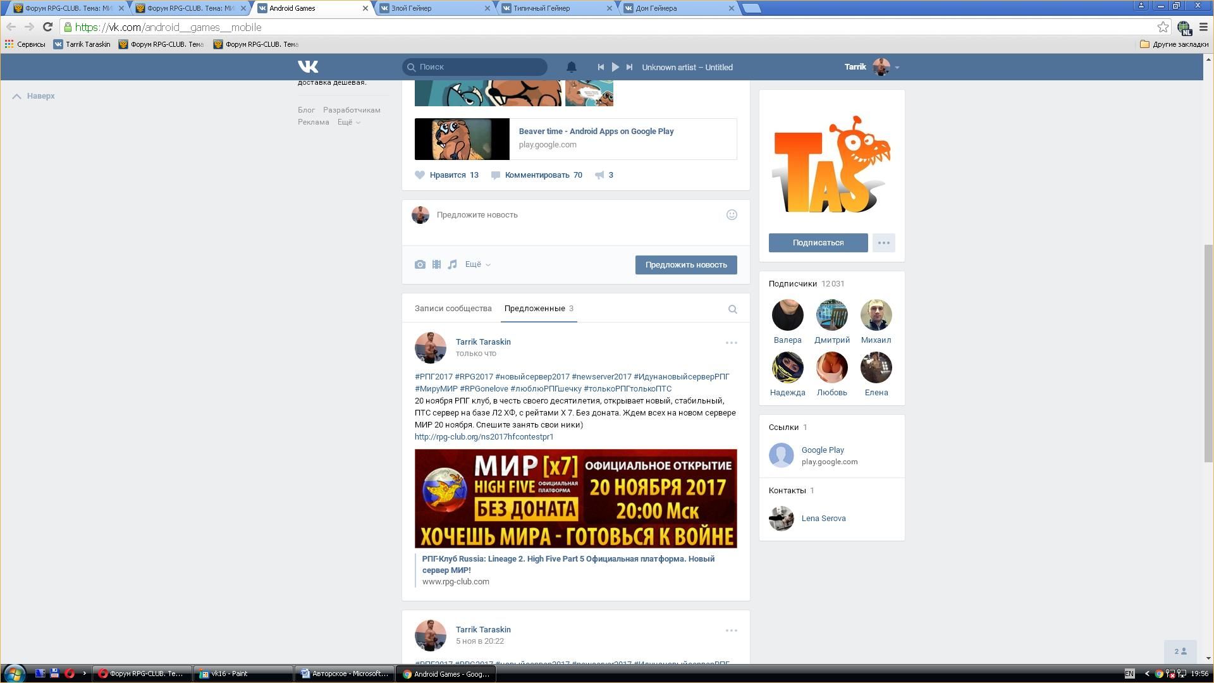
Task: Expand Ещё dropdown in left footer
Action: (x=349, y=122)
